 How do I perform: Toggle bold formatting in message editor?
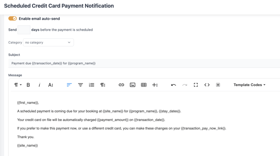click(x=28, y=85)
